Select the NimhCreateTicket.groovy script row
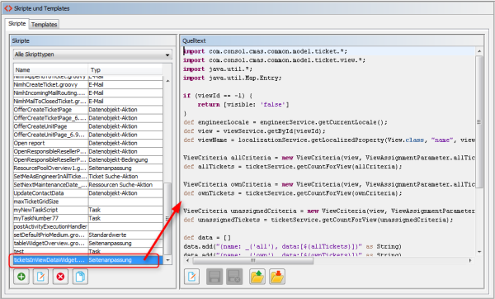 (88, 85)
